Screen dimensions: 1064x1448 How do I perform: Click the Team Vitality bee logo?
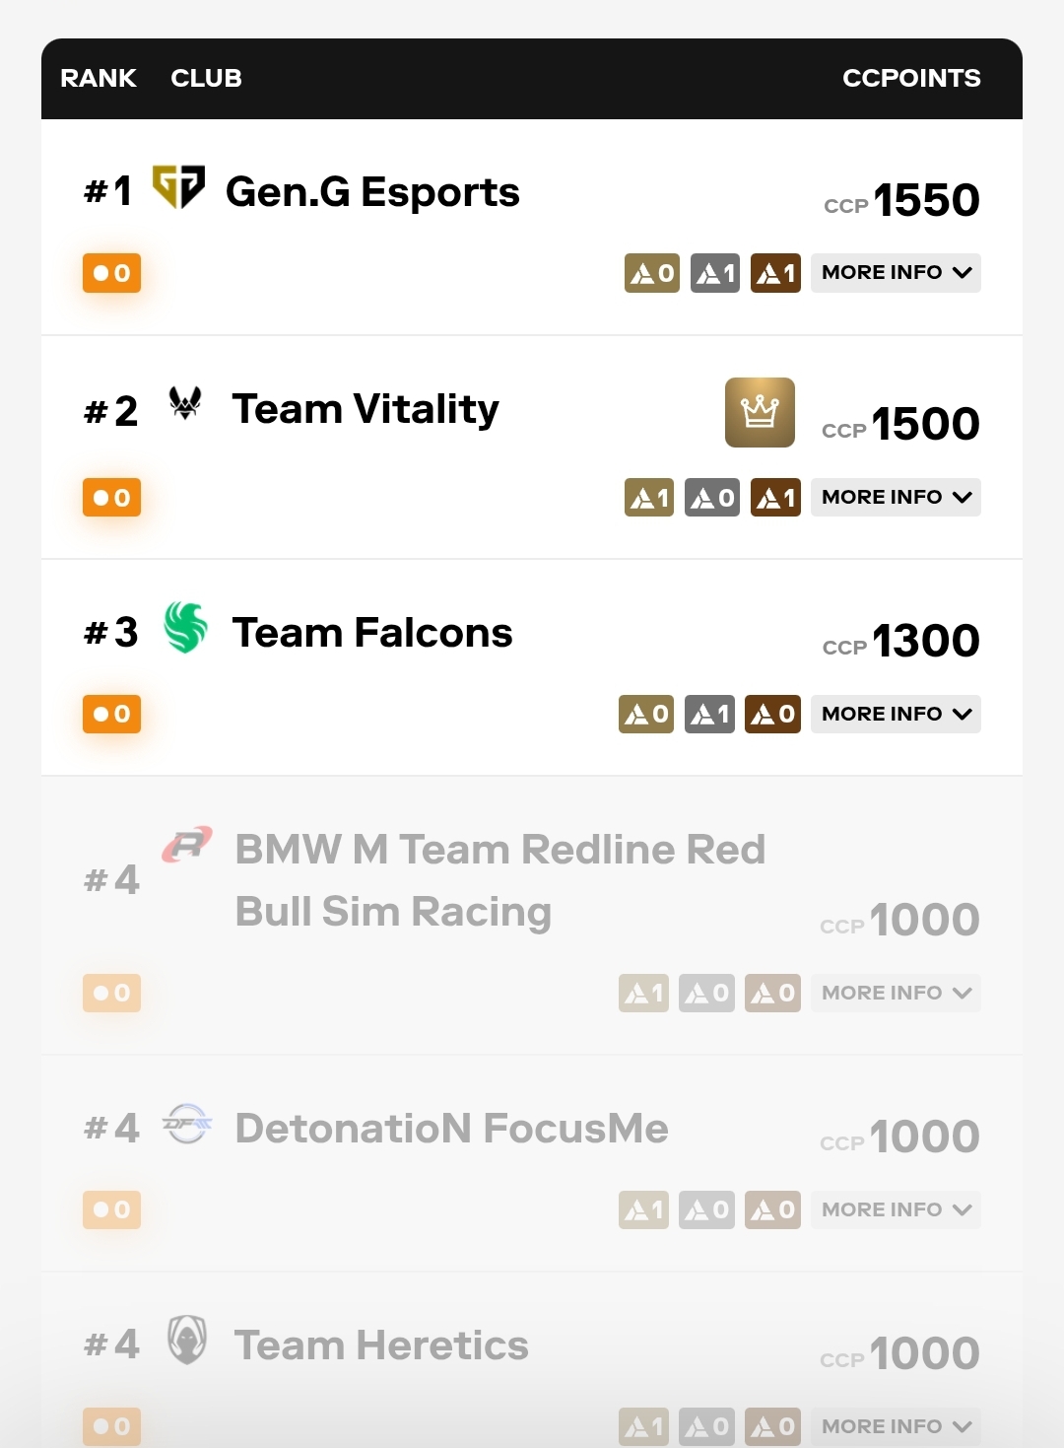click(x=185, y=403)
